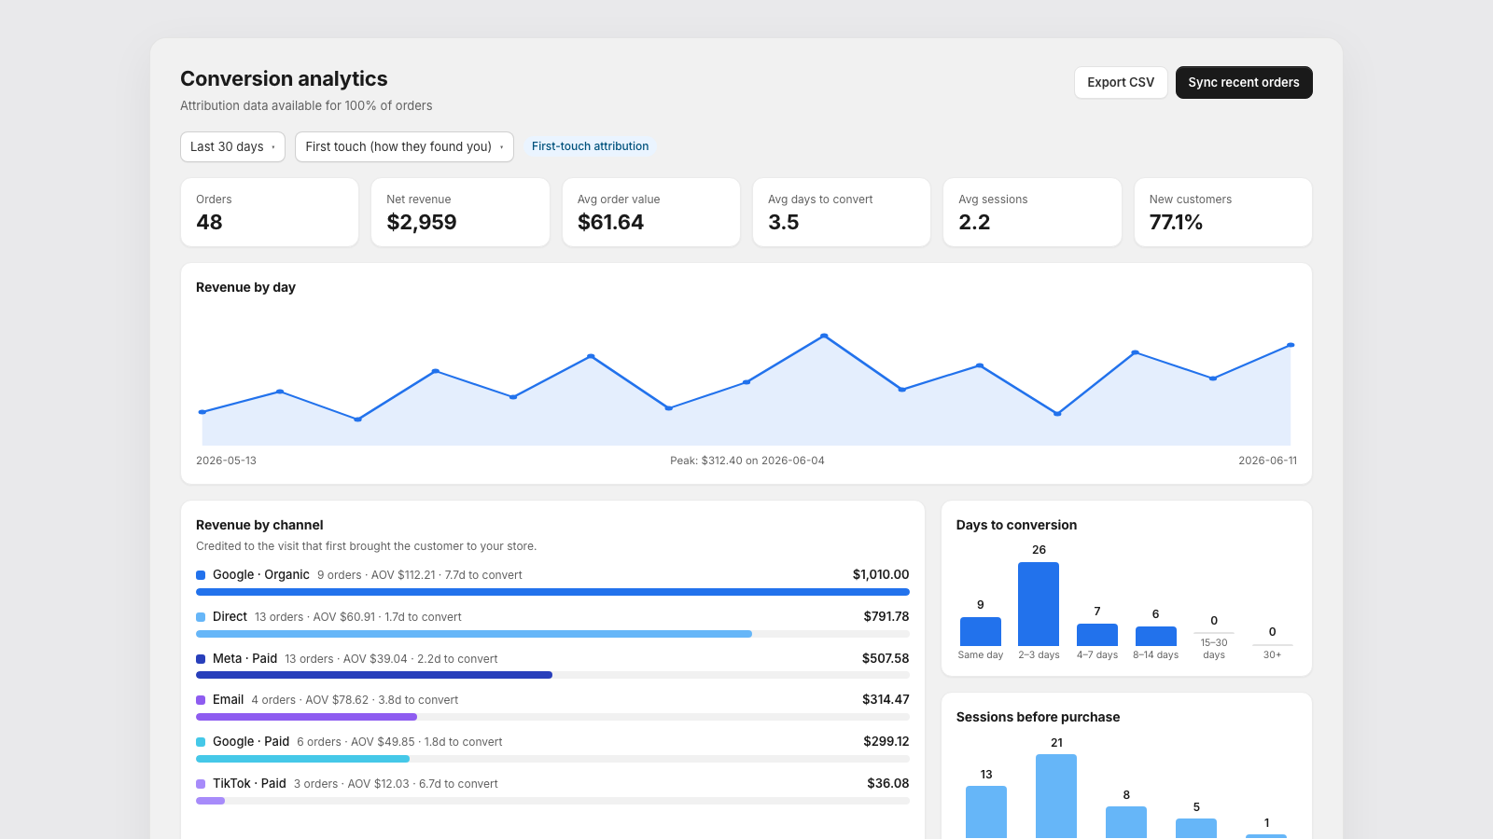Select the Google Paid cyan swatch
1493x839 pixels.
[201, 742]
